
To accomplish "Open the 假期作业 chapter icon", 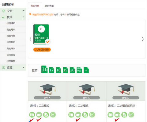I will [x=79, y=70].
